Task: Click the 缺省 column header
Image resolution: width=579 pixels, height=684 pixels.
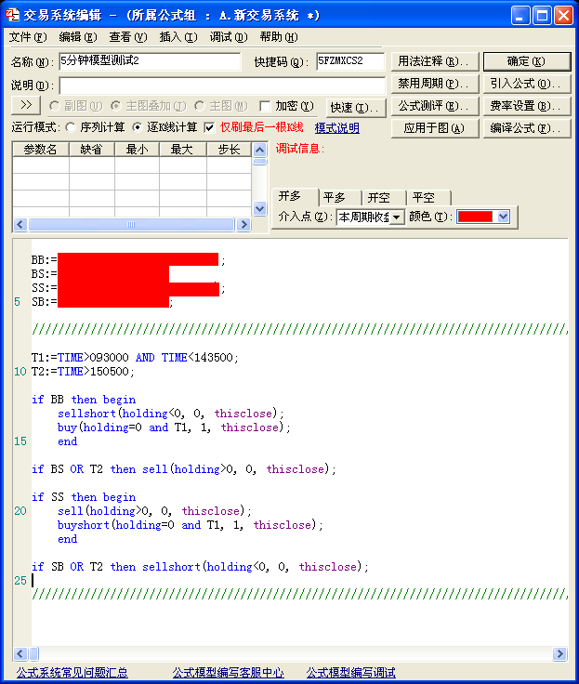Action: [92, 150]
